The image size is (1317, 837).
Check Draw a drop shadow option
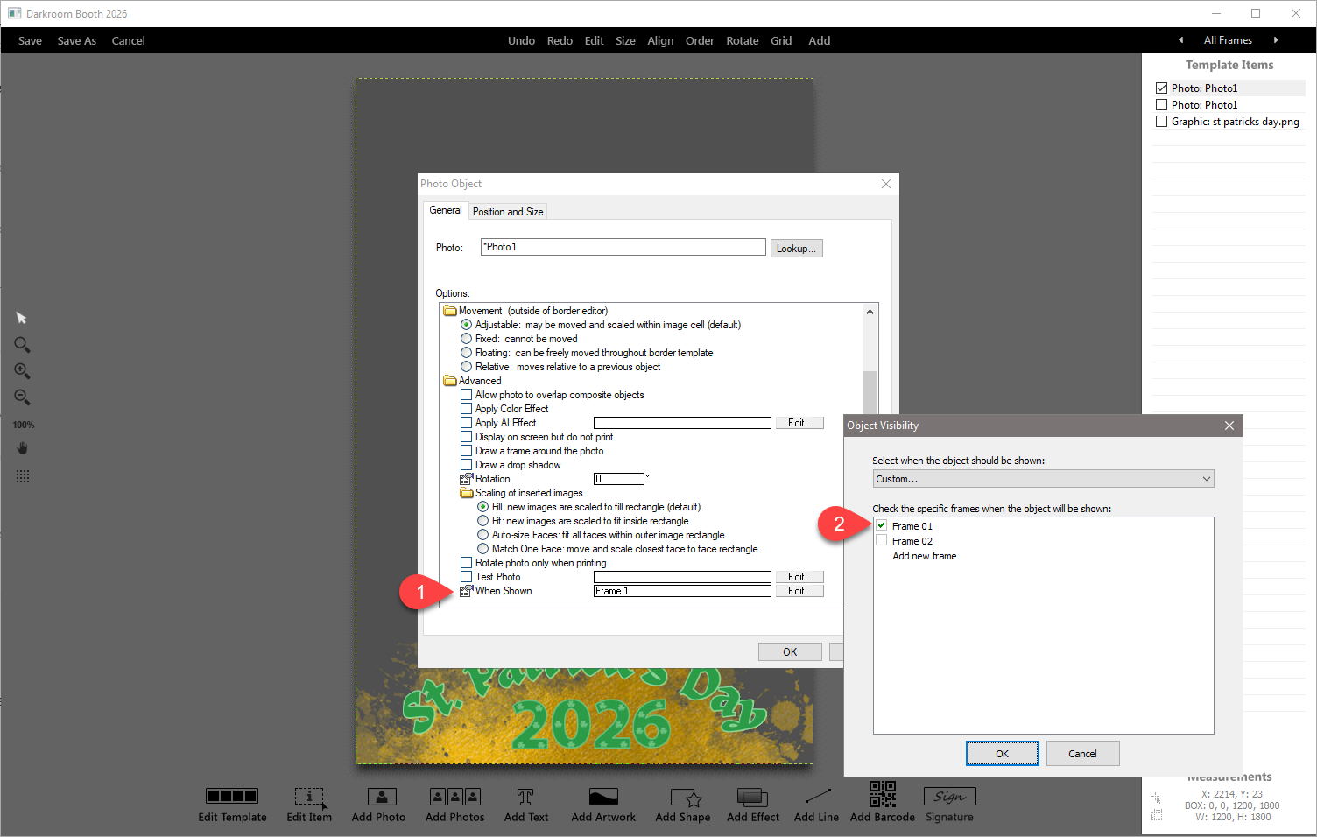[x=467, y=465]
